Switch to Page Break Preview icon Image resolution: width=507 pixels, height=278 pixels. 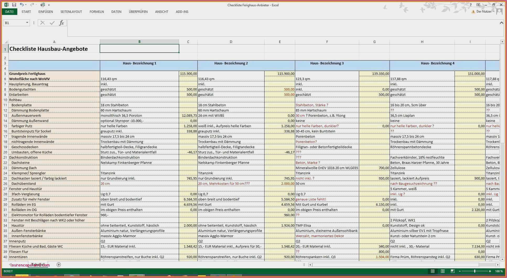coord(453,271)
